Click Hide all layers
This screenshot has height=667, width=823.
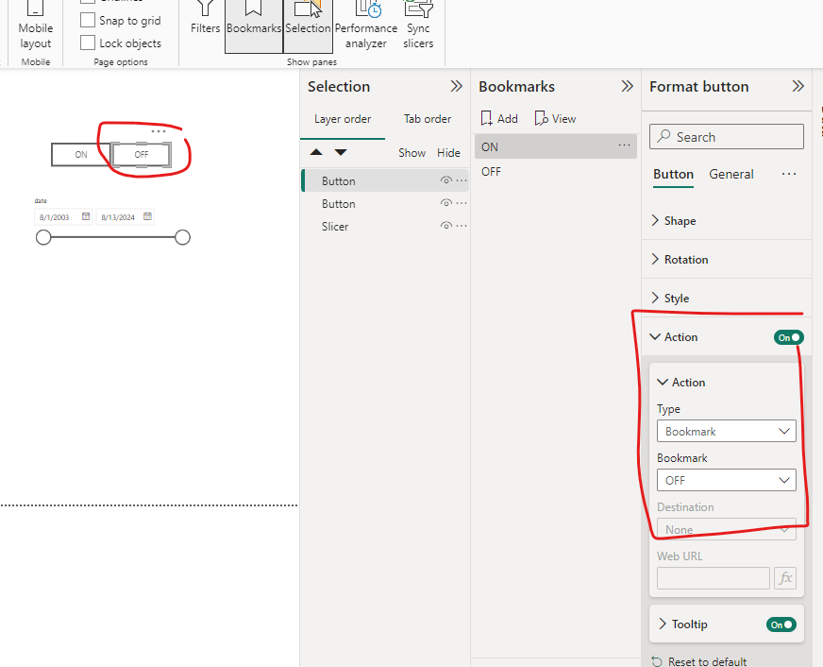tap(448, 153)
